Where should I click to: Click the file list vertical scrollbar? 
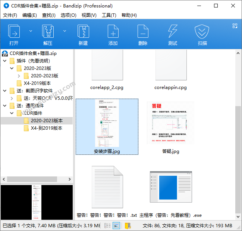click(239, 157)
